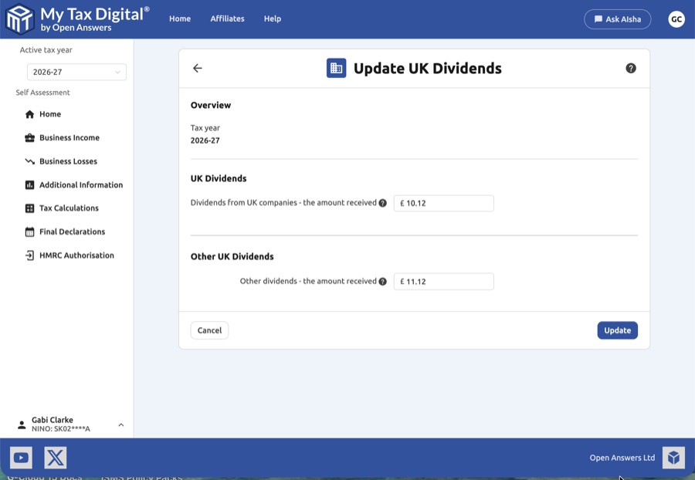Open the Active tax year dropdown
Screen dimensions: 695x480
click(x=76, y=72)
